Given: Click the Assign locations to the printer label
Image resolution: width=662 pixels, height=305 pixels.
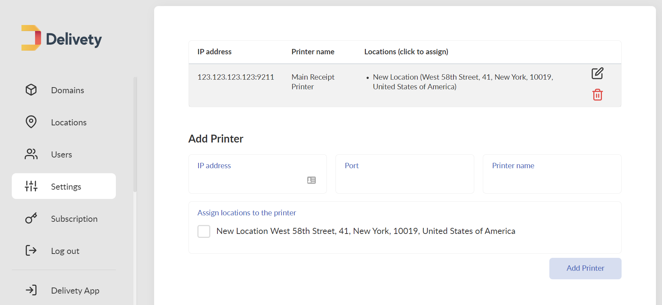Looking at the screenshot, I should point(247,213).
